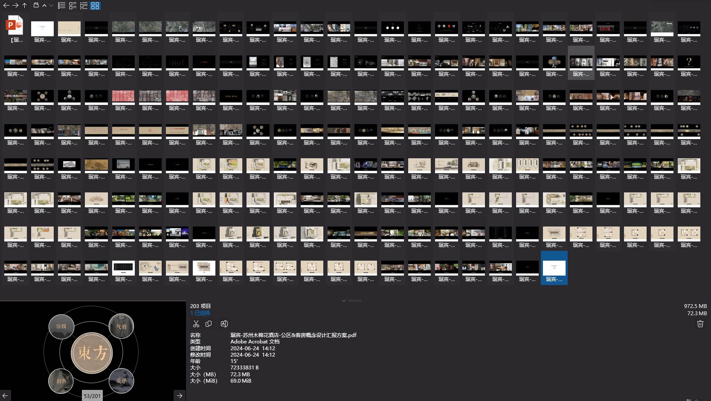
Task: Switch to the details list view mode
Action: (73, 6)
